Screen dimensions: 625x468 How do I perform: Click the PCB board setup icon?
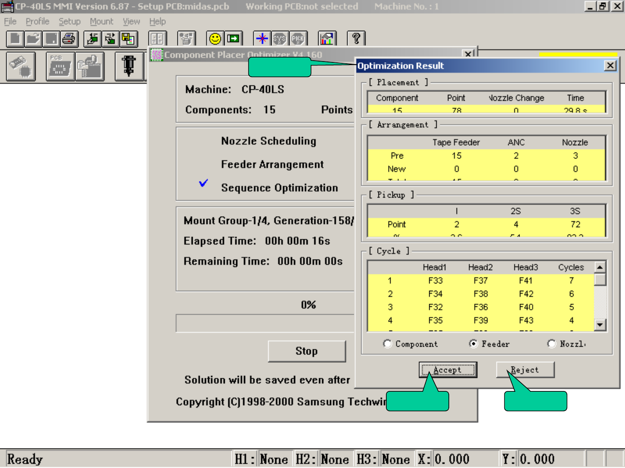point(60,66)
